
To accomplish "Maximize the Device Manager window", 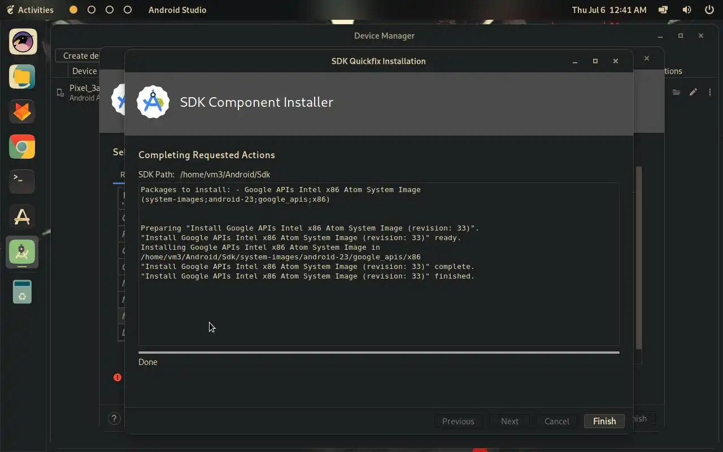I will click(x=681, y=36).
